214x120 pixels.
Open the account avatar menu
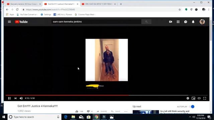[202, 22]
